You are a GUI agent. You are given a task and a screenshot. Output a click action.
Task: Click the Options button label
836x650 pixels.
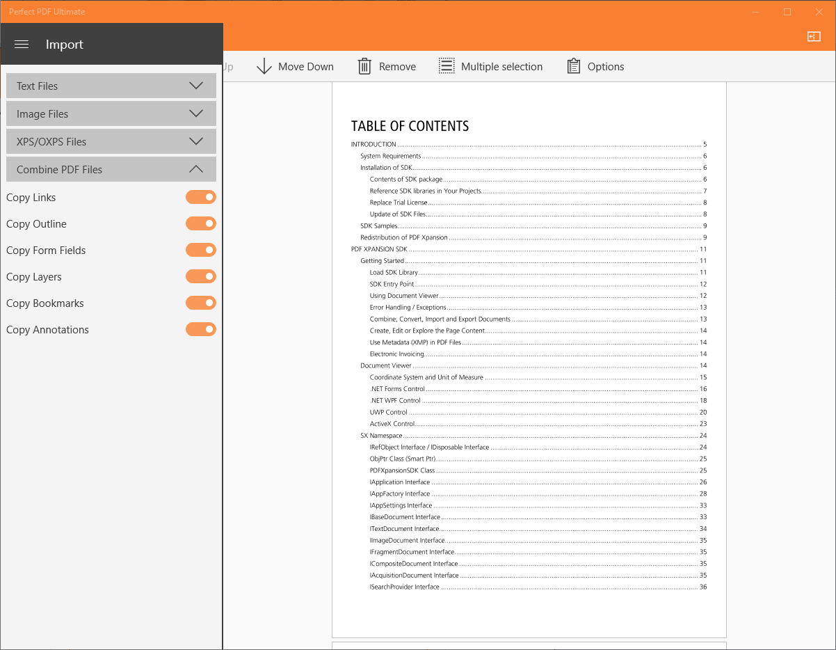(604, 66)
